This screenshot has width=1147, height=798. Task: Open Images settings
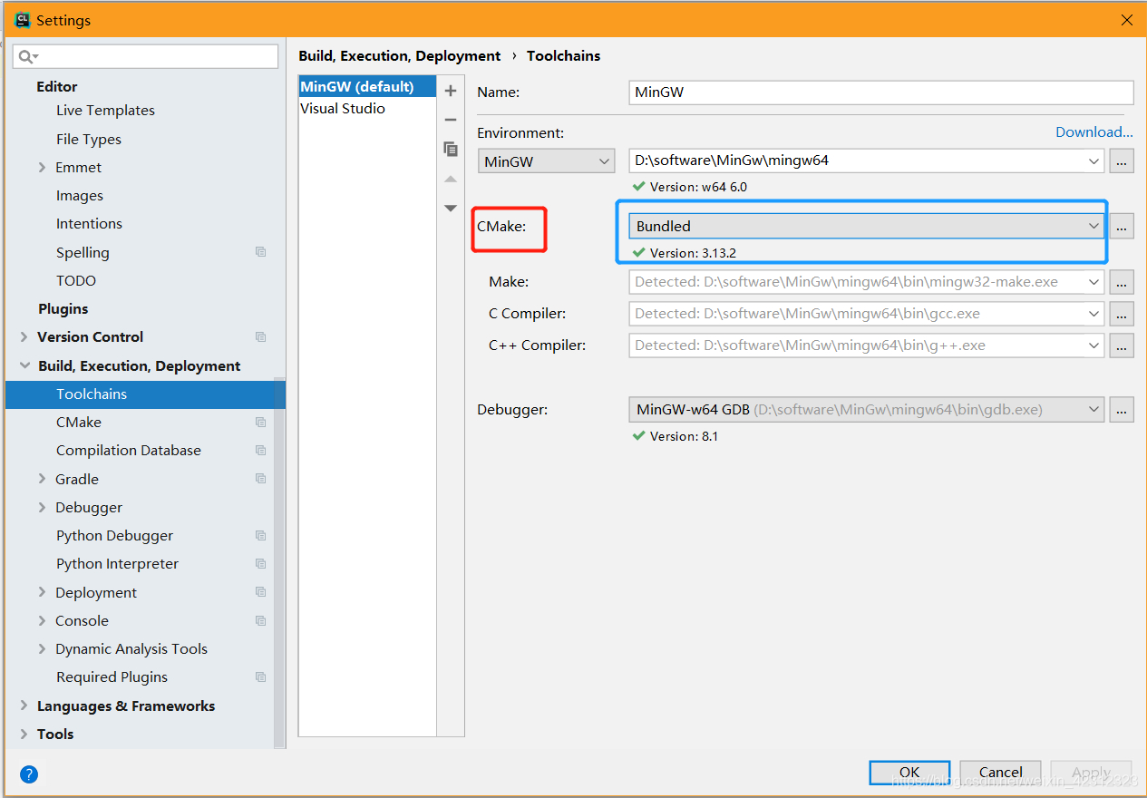pyautogui.click(x=80, y=195)
